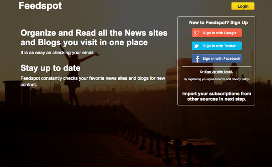This screenshot has width=272, height=167.
Task: Open the Sign Up With Email link
Action: click(219, 72)
